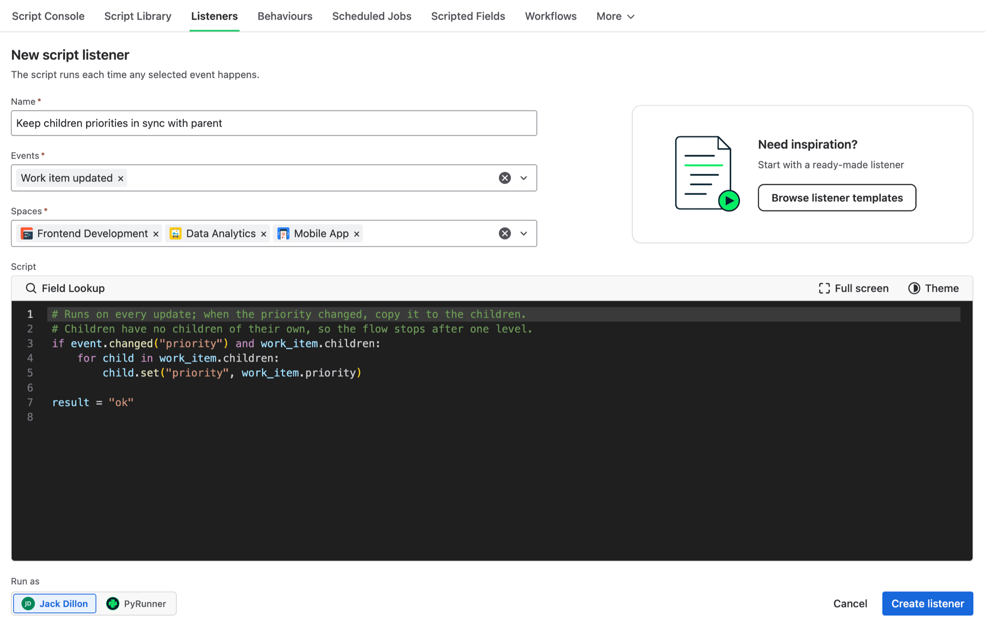
Task: Run as Jack Dillon
Action: pyautogui.click(x=55, y=603)
